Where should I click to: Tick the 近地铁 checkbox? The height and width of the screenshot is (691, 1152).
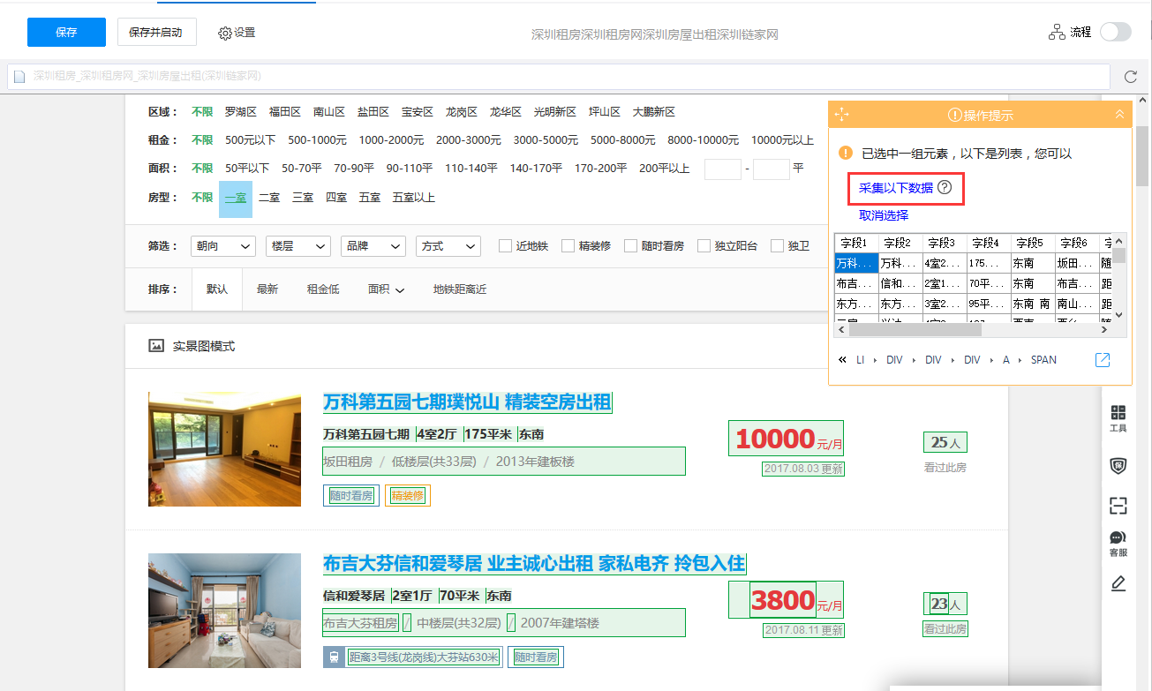coord(505,245)
